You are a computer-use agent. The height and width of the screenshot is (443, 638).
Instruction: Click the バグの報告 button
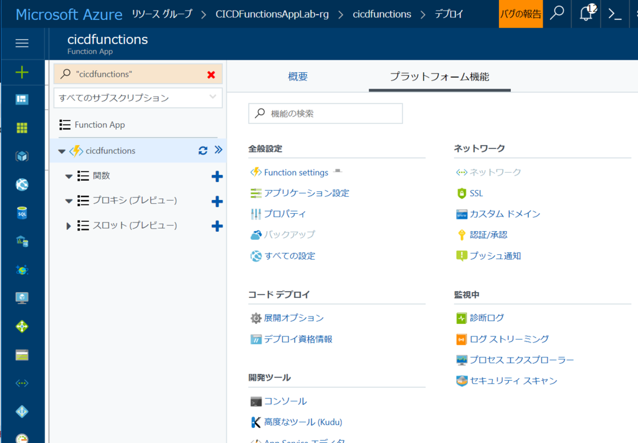pos(521,14)
